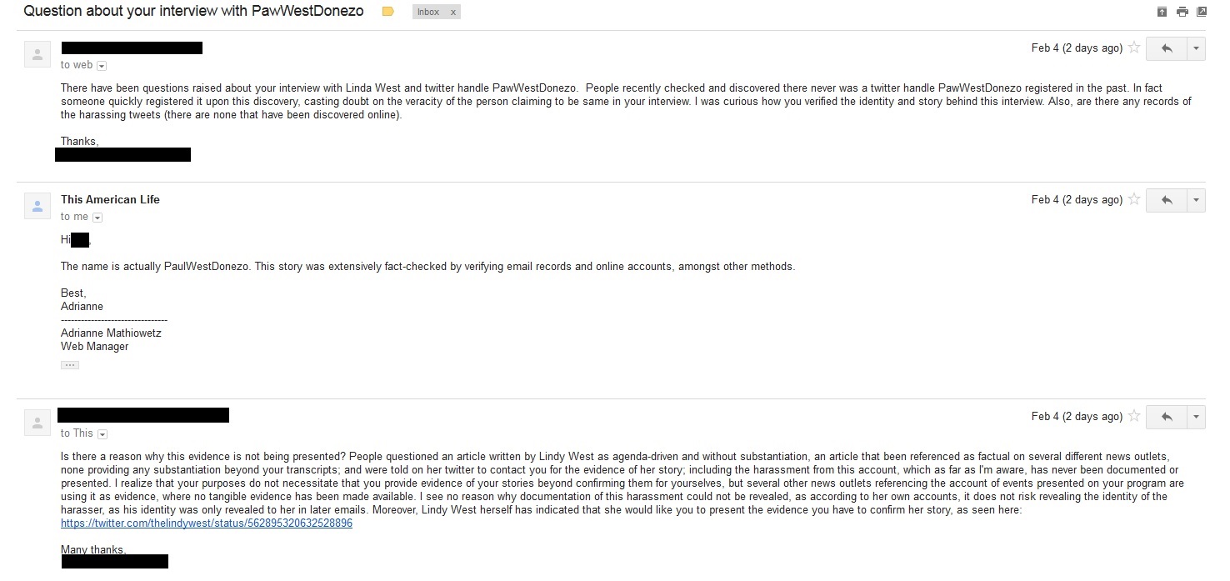Click This American Life's avatar icon
1230x581 pixels.
37,206
